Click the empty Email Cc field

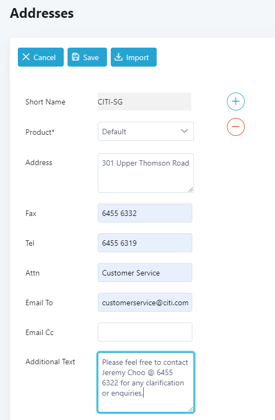point(145,332)
